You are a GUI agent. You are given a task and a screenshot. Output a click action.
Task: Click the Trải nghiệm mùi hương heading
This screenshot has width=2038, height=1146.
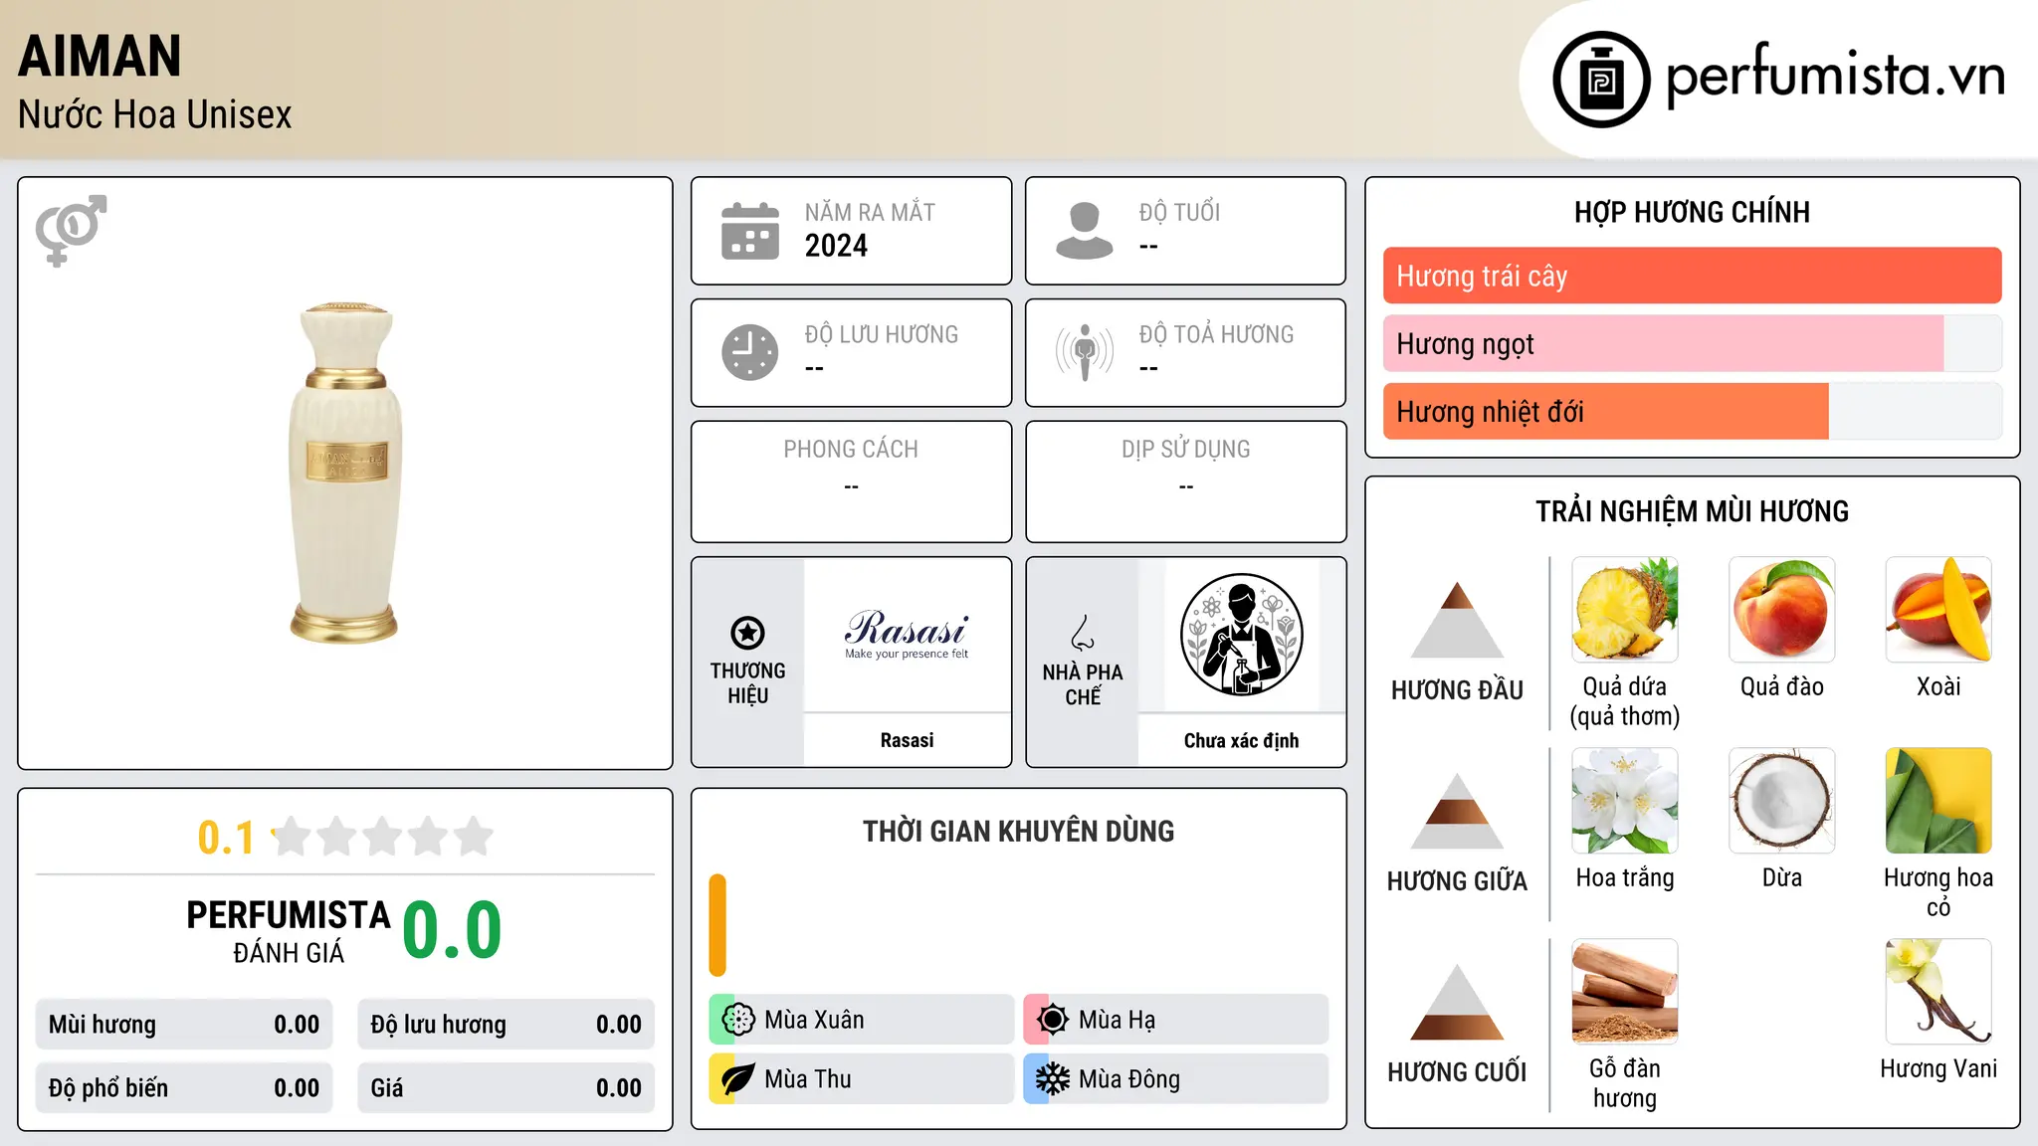[x=1692, y=511]
